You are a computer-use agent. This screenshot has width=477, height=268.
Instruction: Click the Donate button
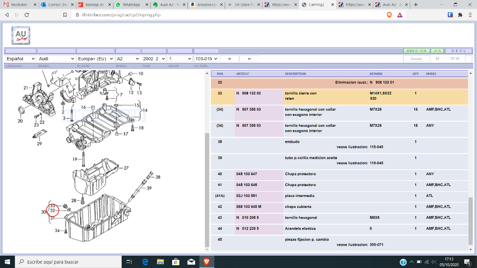click(416, 59)
